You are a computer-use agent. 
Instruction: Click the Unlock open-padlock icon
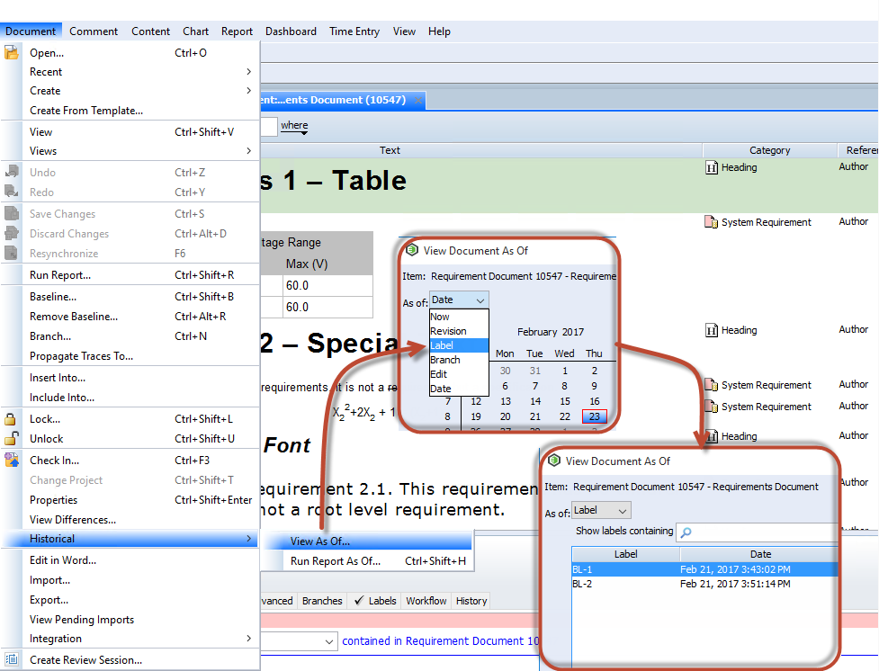[12, 439]
